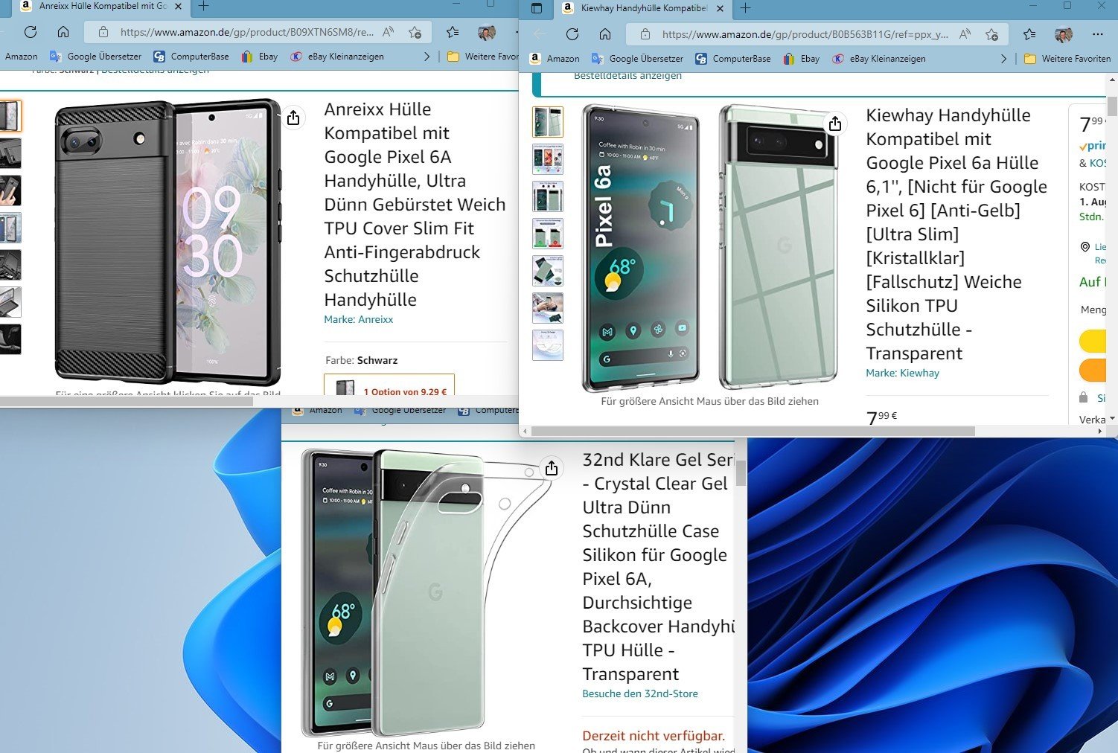Screen dimensions: 1118x753
Task: Open Ebay bookmark in the Kiewhay window
Action: [x=802, y=59]
